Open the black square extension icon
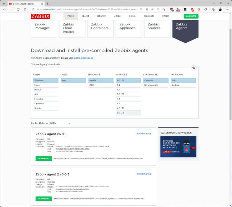The height and width of the screenshot is (207, 232). pyautogui.click(x=185, y=9)
